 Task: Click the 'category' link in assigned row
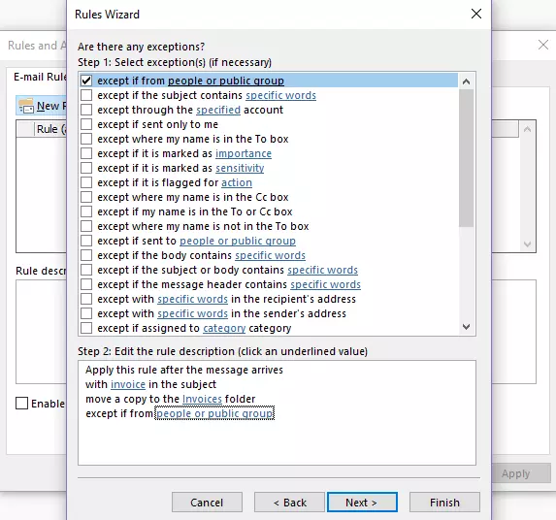coord(224,328)
